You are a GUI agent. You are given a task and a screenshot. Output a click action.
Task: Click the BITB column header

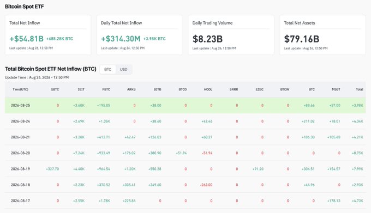(157, 89)
